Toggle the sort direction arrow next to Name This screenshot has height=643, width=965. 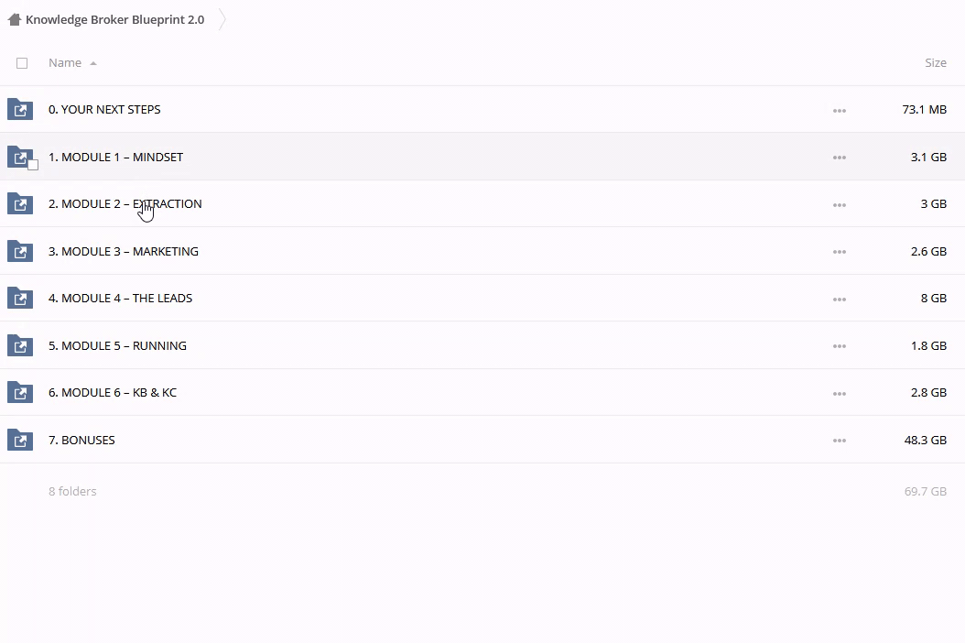tap(93, 64)
